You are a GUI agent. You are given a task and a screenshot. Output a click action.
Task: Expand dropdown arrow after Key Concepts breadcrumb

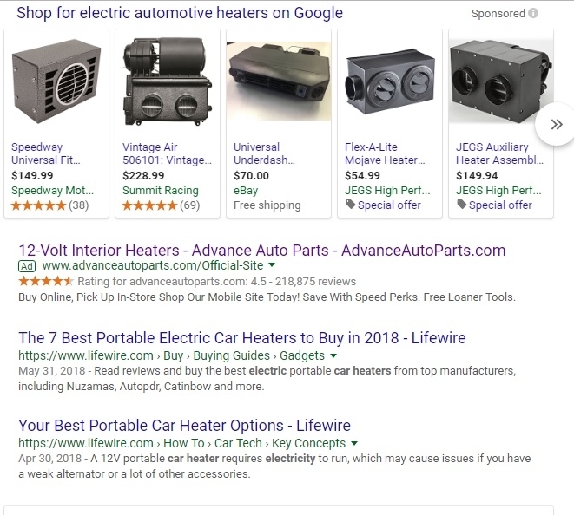click(x=354, y=443)
